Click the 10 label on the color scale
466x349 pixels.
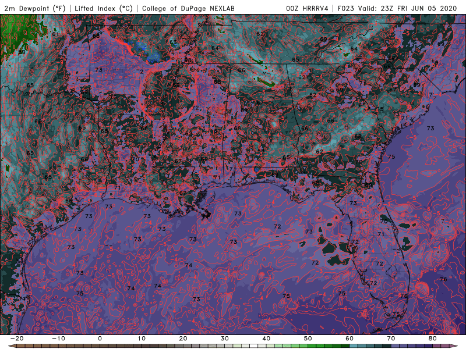[x=142, y=339]
